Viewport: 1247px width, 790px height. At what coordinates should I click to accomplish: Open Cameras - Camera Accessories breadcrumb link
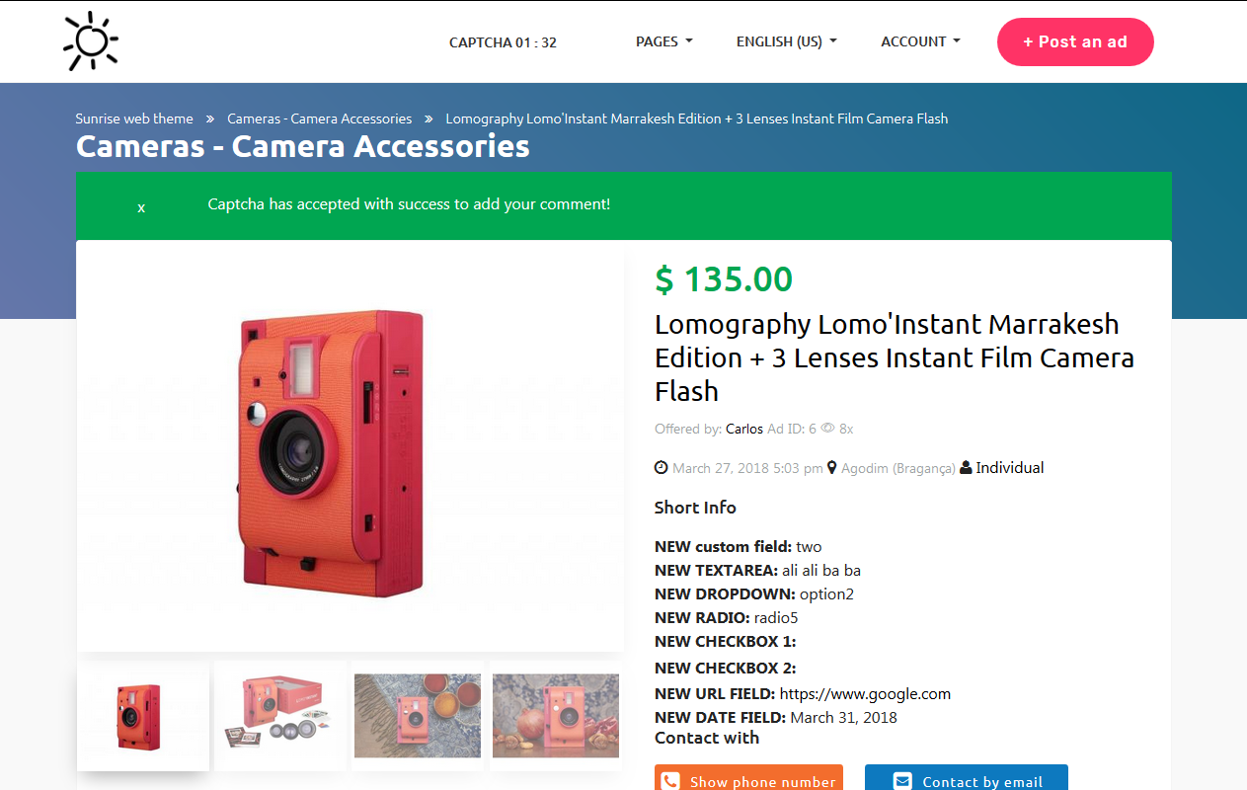click(319, 118)
